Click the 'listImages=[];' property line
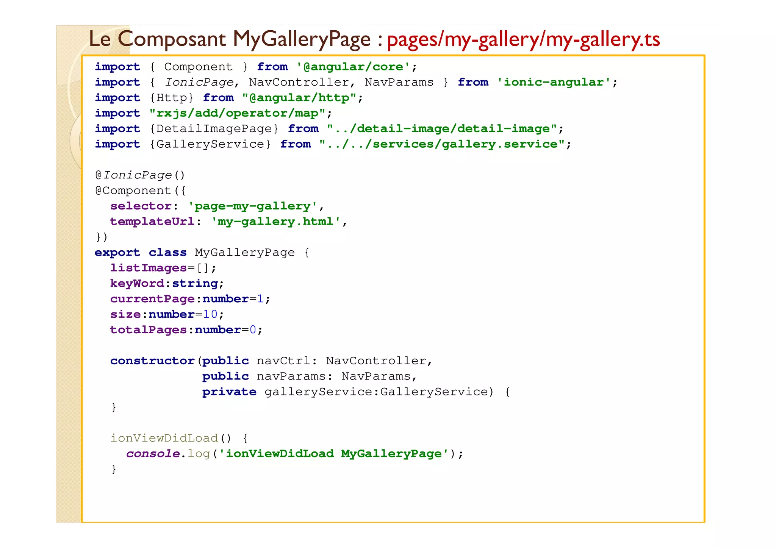Image resolution: width=776 pixels, height=548 pixels. (x=163, y=268)
